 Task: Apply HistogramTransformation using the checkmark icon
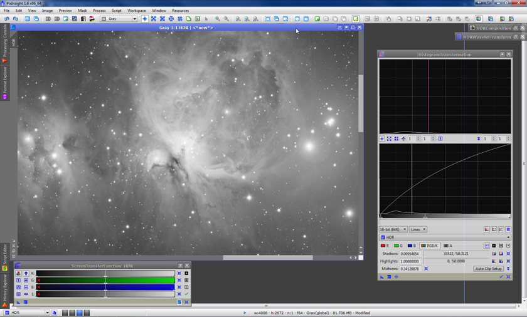click(501, 276)
